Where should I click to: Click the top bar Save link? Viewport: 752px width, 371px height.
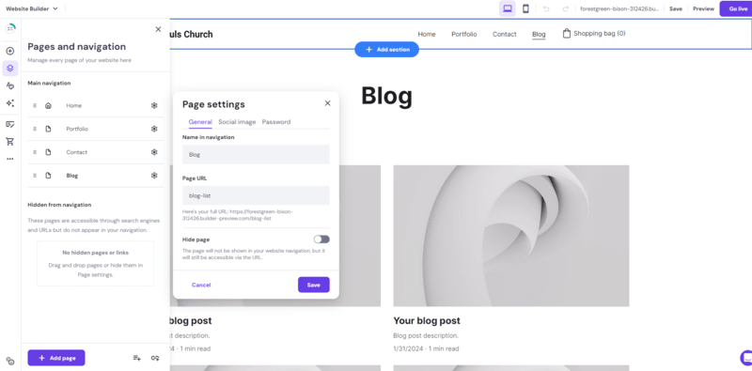pos(676,8)
